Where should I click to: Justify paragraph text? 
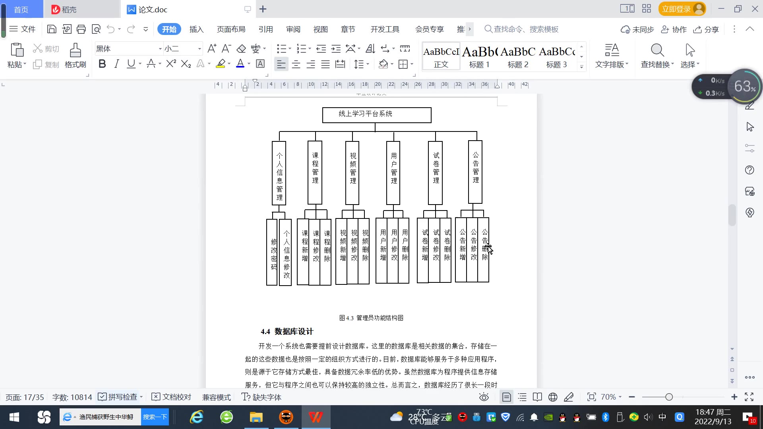pos(325,64)
